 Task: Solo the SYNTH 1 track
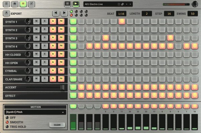(45, 21)
